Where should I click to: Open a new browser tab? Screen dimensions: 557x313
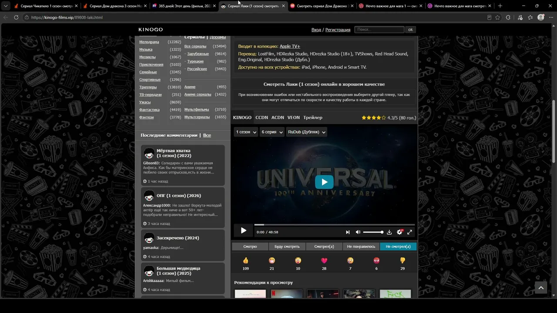pyautogui.click(x=500, y=6)
